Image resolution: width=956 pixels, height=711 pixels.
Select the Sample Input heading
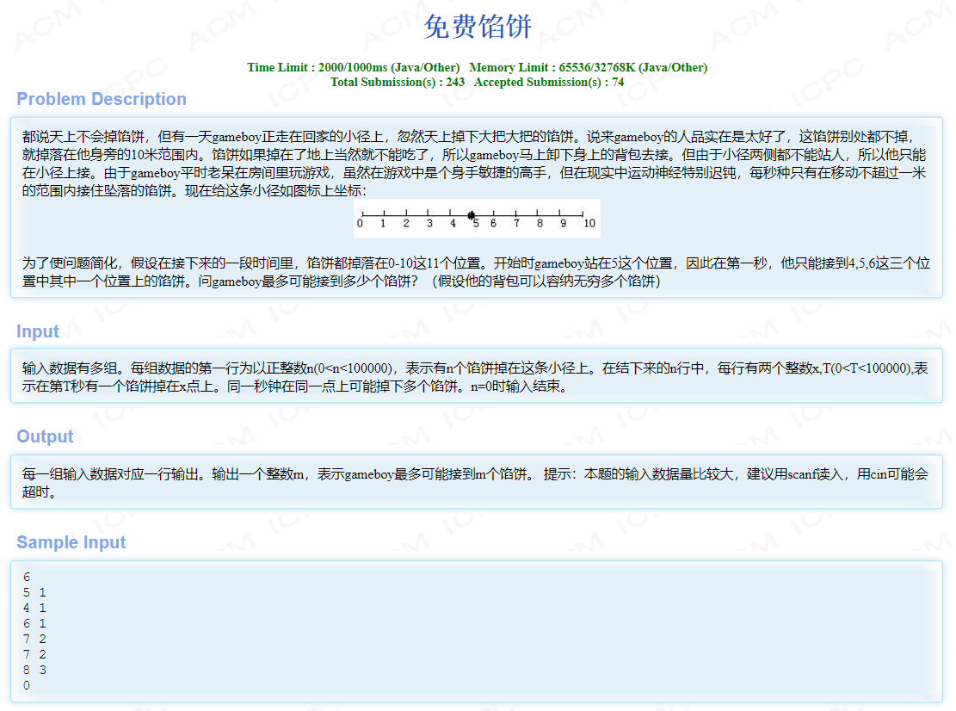coord(71,542)
